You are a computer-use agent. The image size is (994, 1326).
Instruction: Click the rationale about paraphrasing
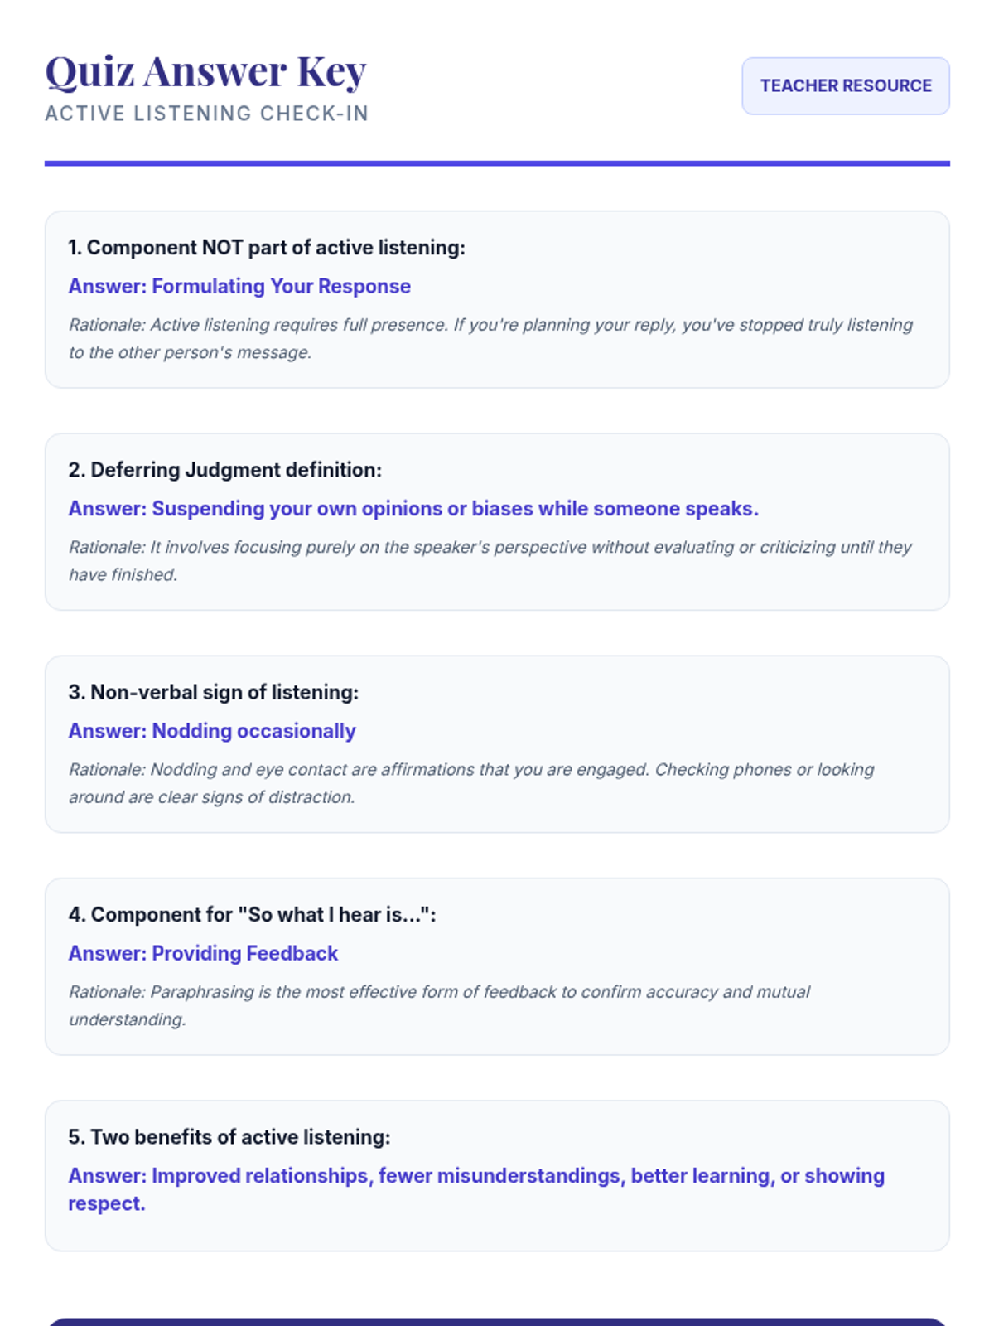(439, 1004)
